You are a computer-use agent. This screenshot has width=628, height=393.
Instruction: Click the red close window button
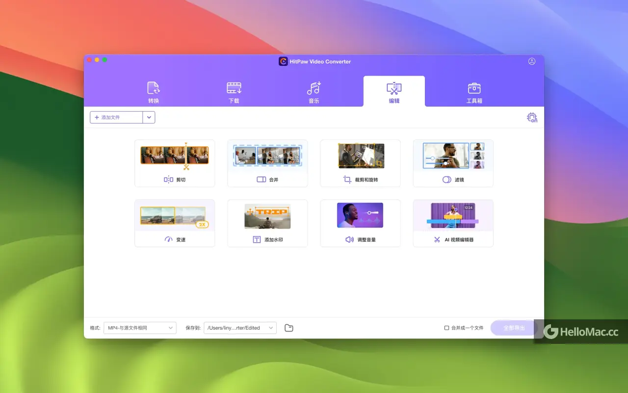89,60
